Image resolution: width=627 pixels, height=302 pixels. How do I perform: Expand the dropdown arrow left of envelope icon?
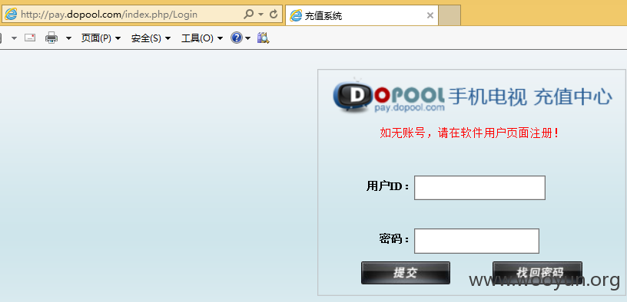click(x=15, y=38)
